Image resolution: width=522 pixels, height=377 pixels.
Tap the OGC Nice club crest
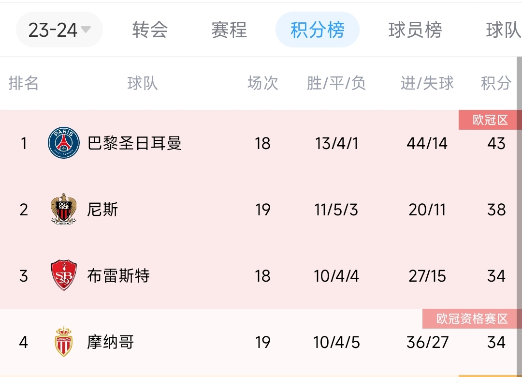point(64,209)
